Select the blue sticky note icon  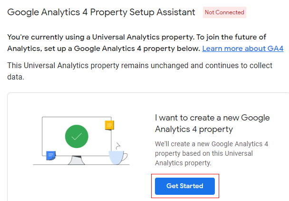(51, 155)
